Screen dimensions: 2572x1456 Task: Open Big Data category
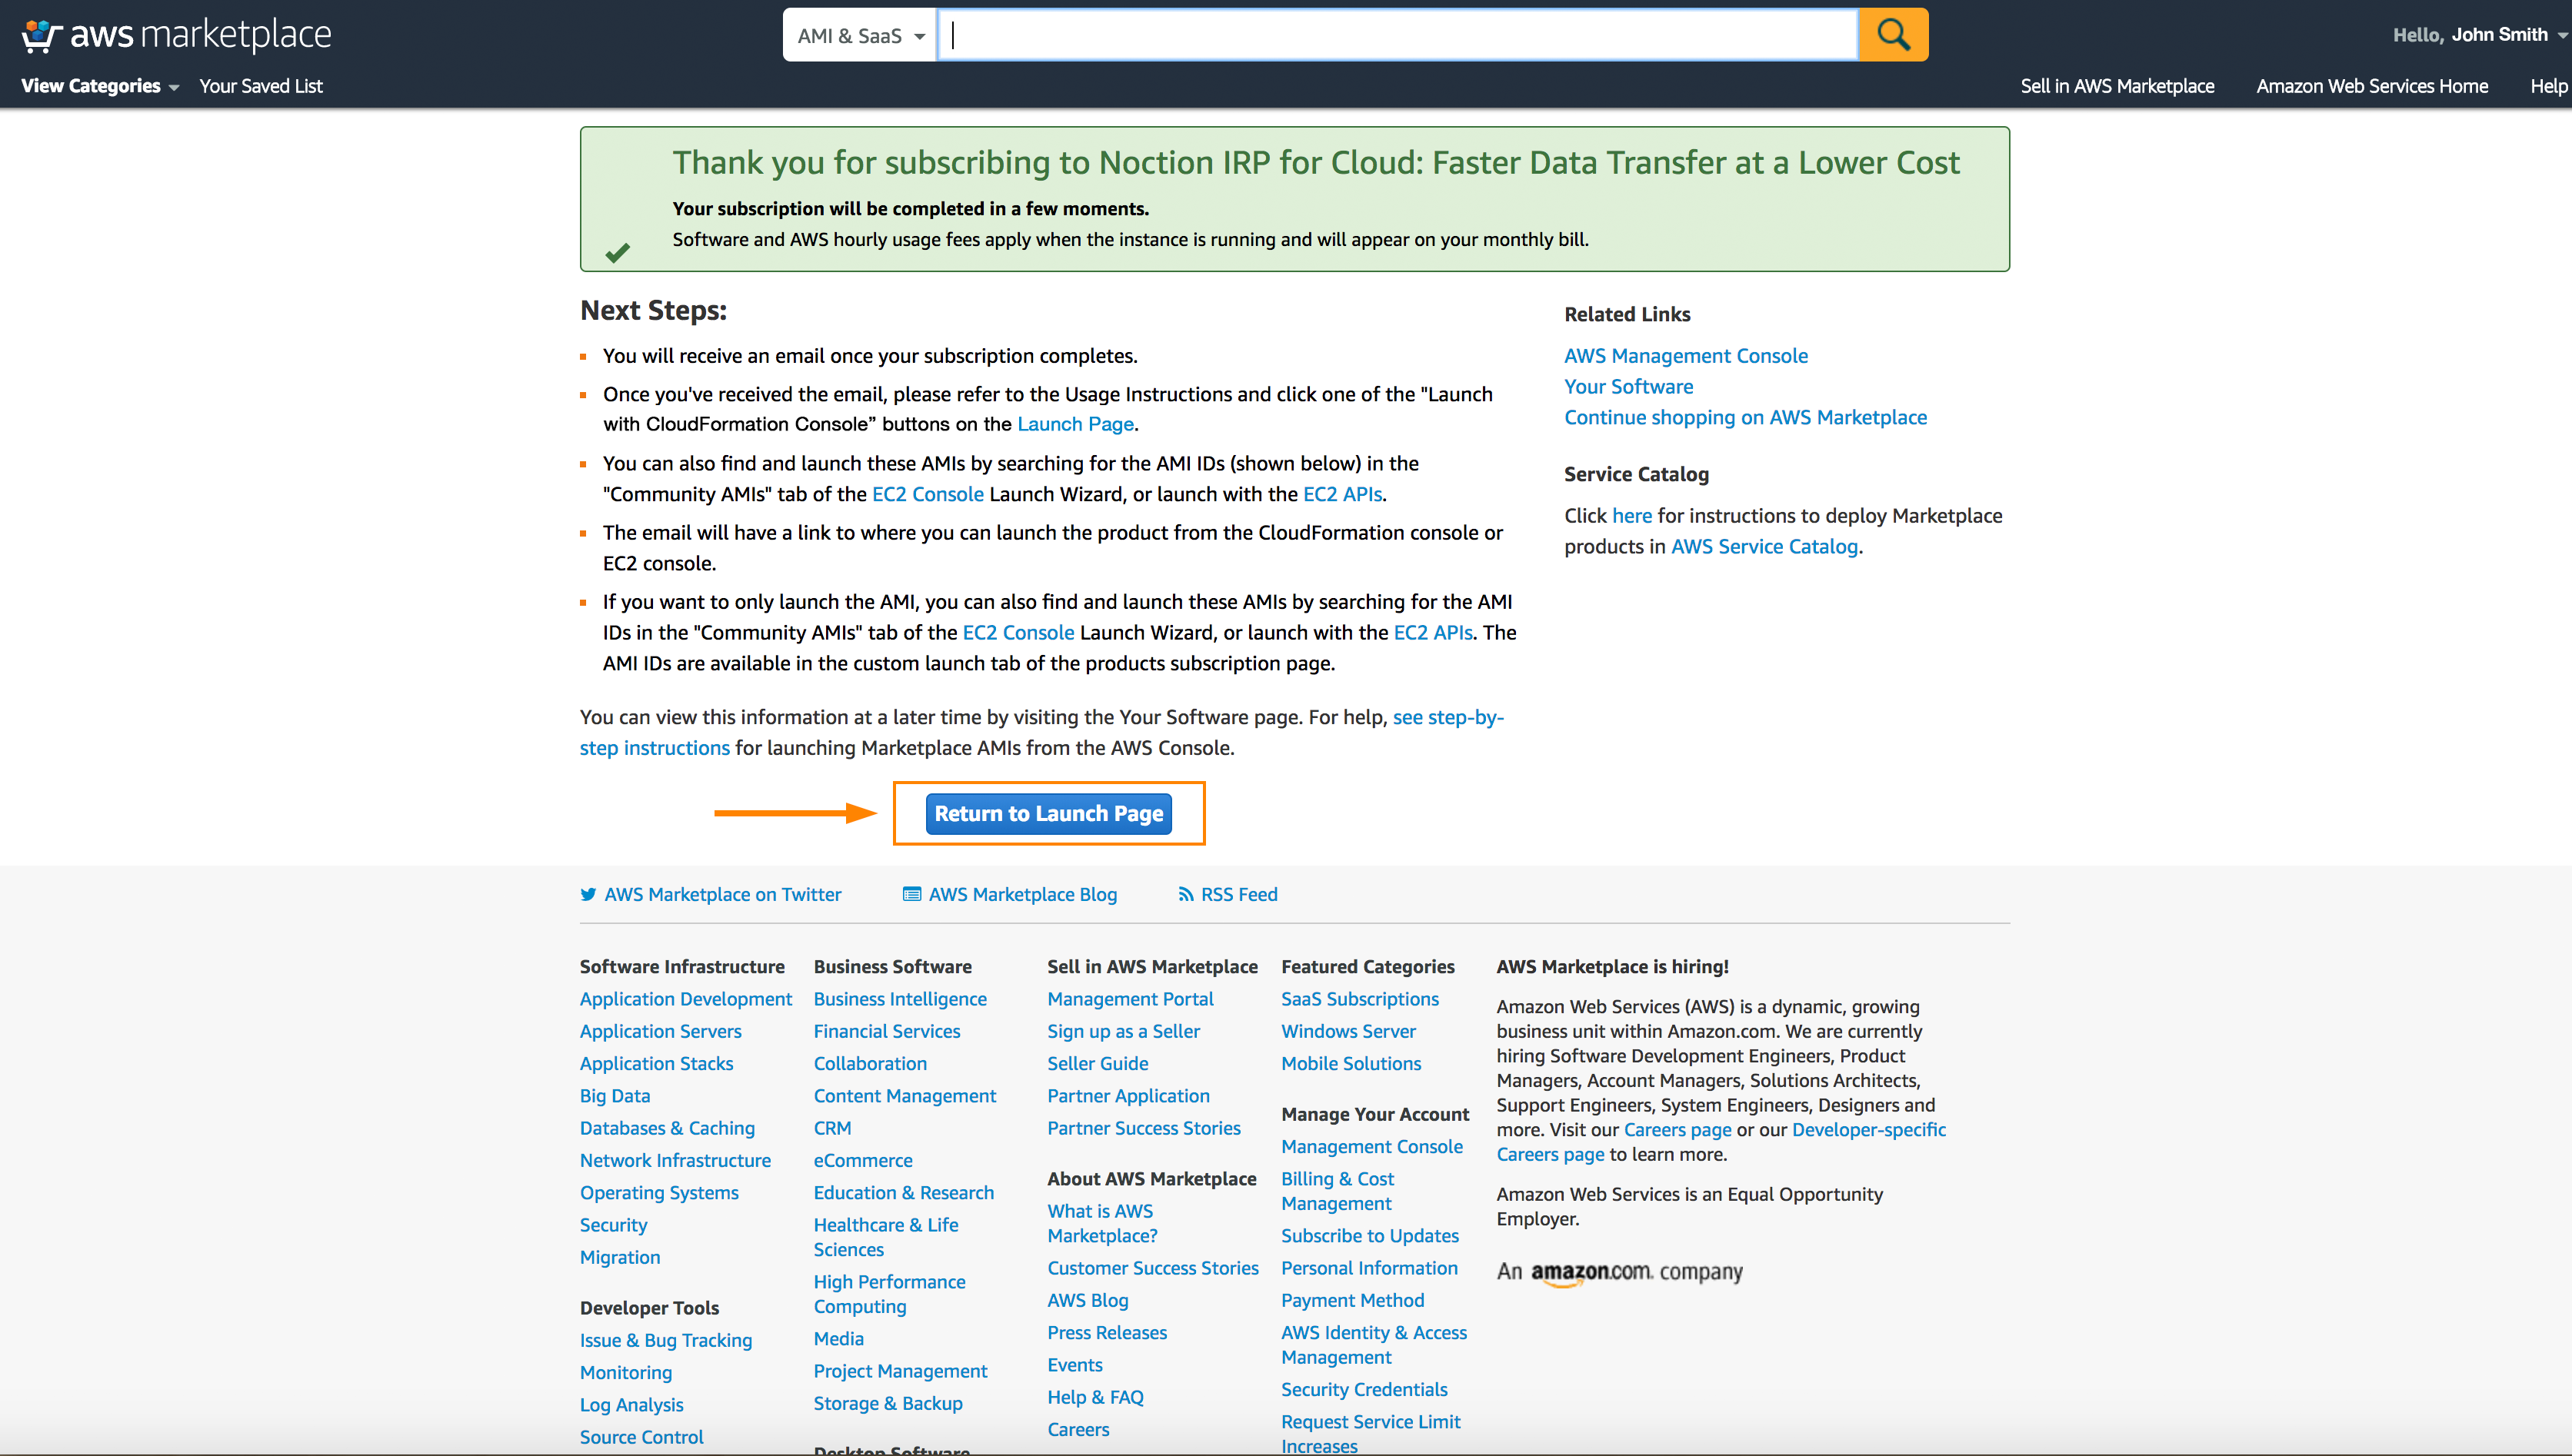(x=615, y=1096)
